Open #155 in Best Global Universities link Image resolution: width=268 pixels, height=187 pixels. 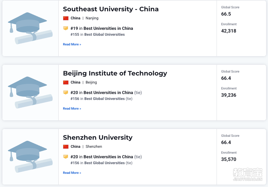click(98, 34)
